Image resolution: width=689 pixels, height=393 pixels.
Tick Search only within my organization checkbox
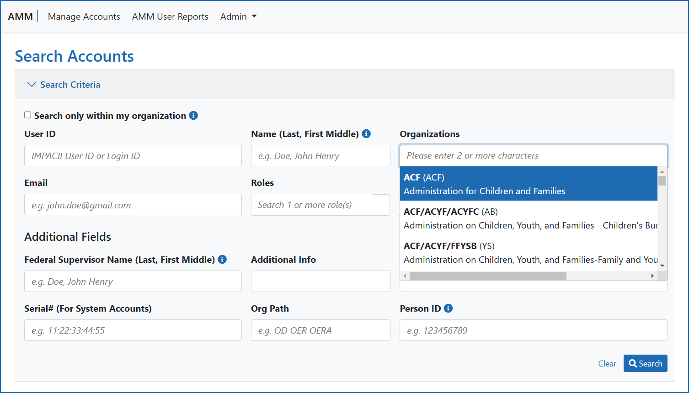click(x=28, y=115)
